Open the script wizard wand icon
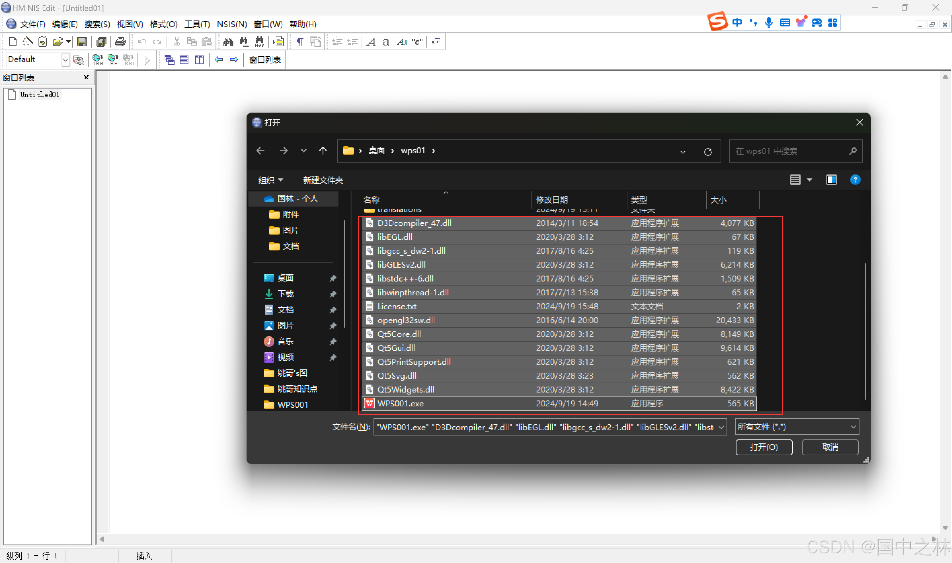 (x=28, y=41)
